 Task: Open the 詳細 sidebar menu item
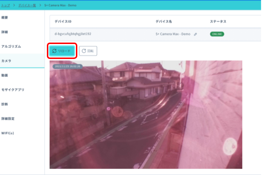point(5,32)
